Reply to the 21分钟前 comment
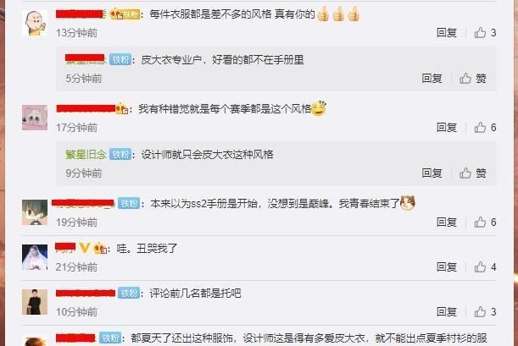This screenshot has width=518, height=346. [x=447, y=267]
